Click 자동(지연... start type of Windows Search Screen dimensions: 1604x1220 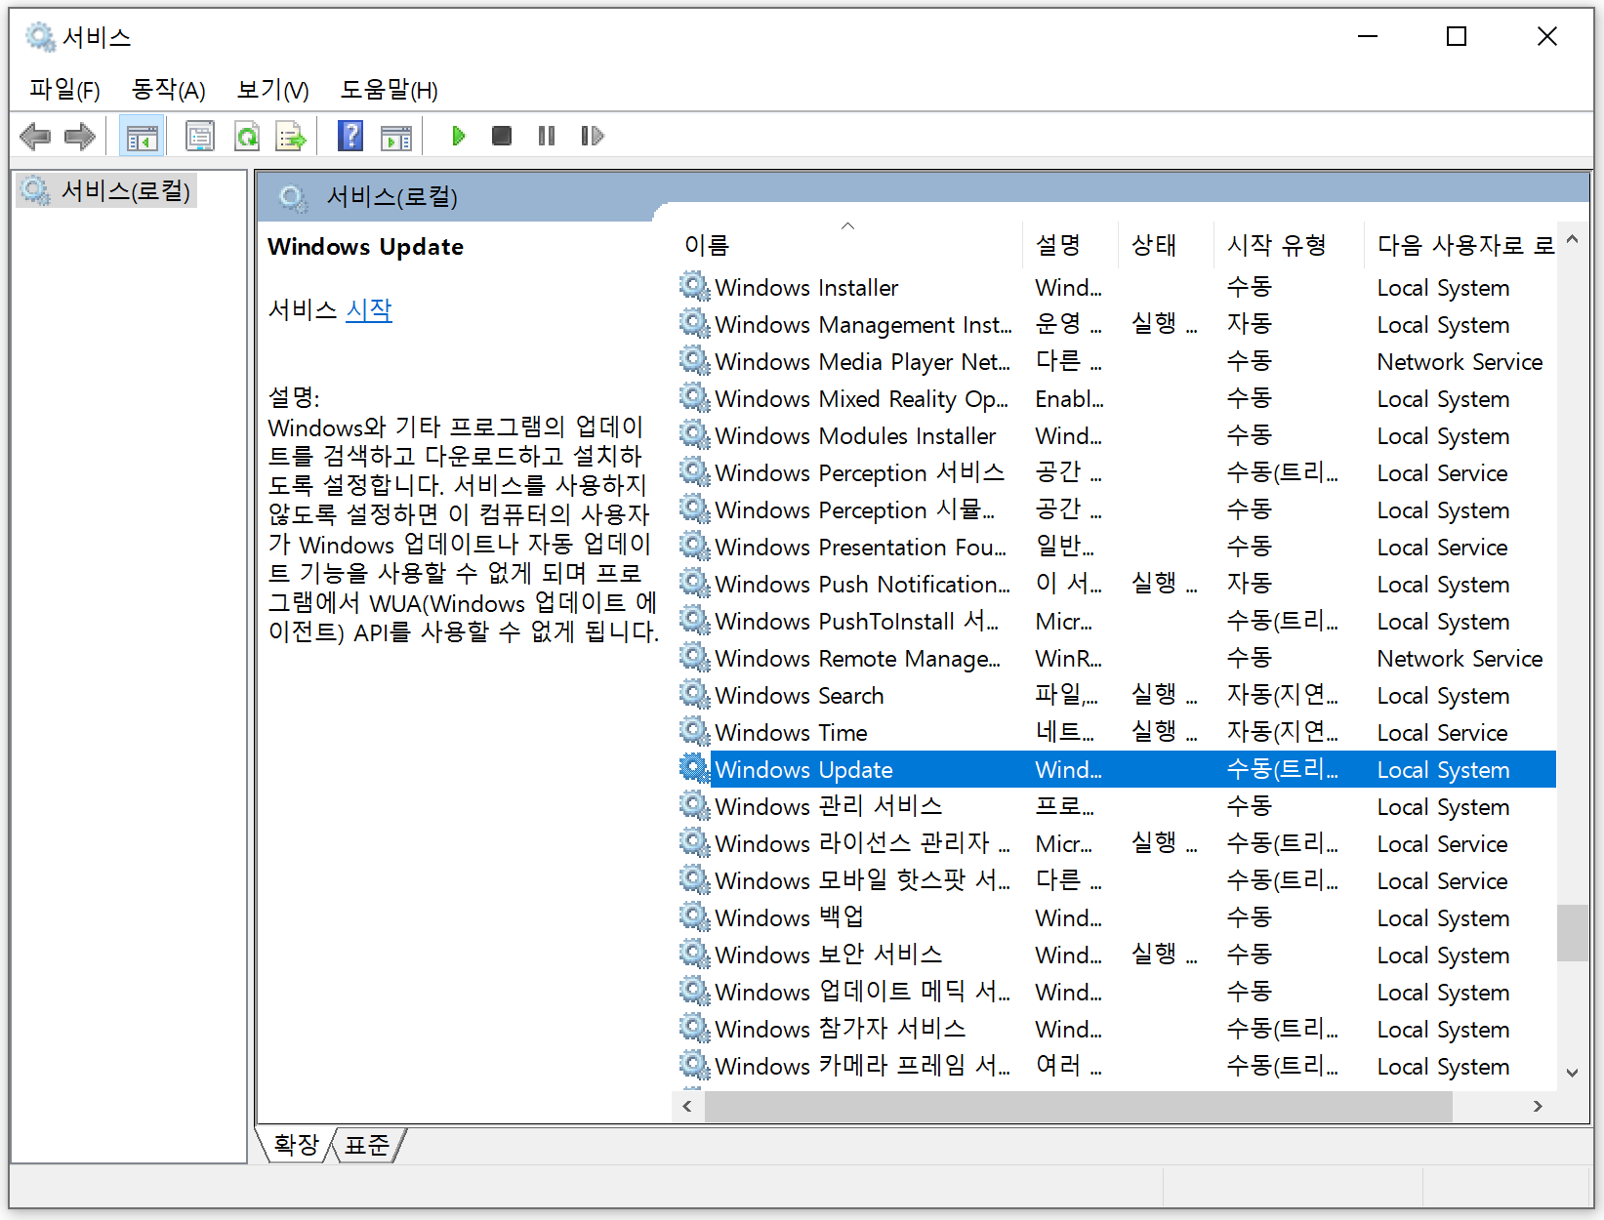pyautogui.click(x=1282, y=695)
